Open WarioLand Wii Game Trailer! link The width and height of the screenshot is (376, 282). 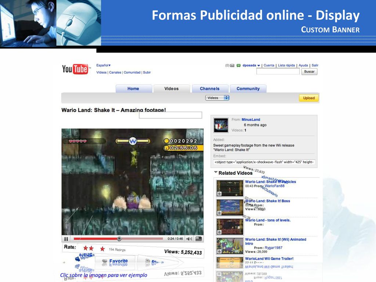coord(269,258)
